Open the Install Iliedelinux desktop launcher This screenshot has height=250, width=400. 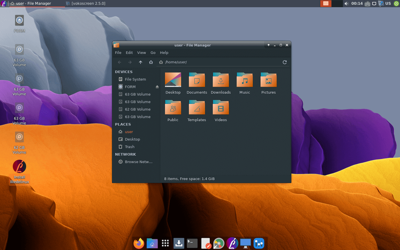pos(19,167)
